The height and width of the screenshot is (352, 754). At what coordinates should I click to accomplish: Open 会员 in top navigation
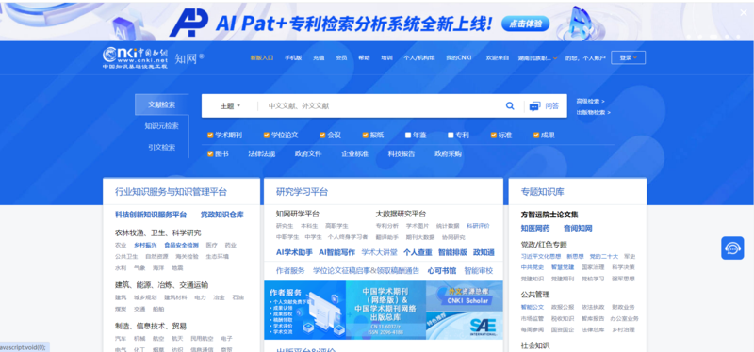[341, 57]
